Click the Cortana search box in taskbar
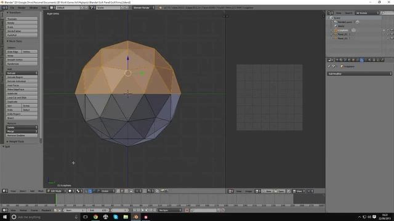The width and height of the screenshot is (394, 221). pyautogui.click(x=45, y=217)
